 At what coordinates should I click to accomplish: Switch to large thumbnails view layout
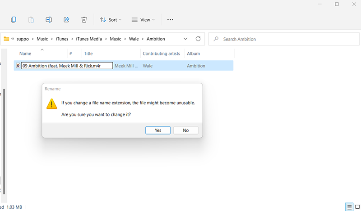[357, 207]
